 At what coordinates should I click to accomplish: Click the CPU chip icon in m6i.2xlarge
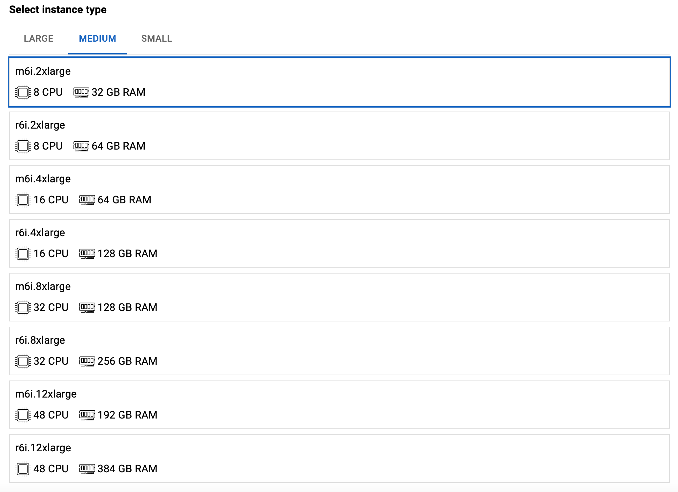tap(23, 92)
